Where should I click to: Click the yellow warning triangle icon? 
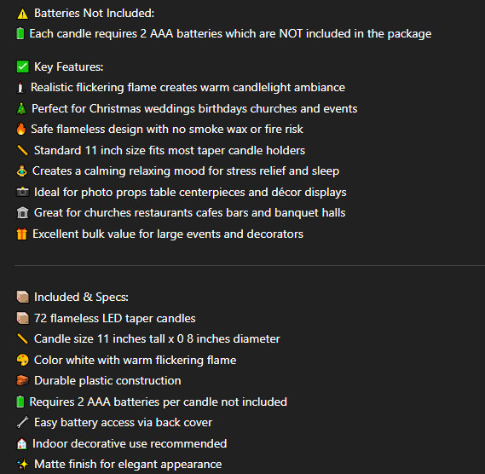[x=22, y=14]
